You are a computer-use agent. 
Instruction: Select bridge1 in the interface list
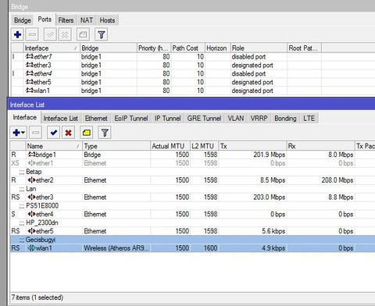tap(193, 155)
